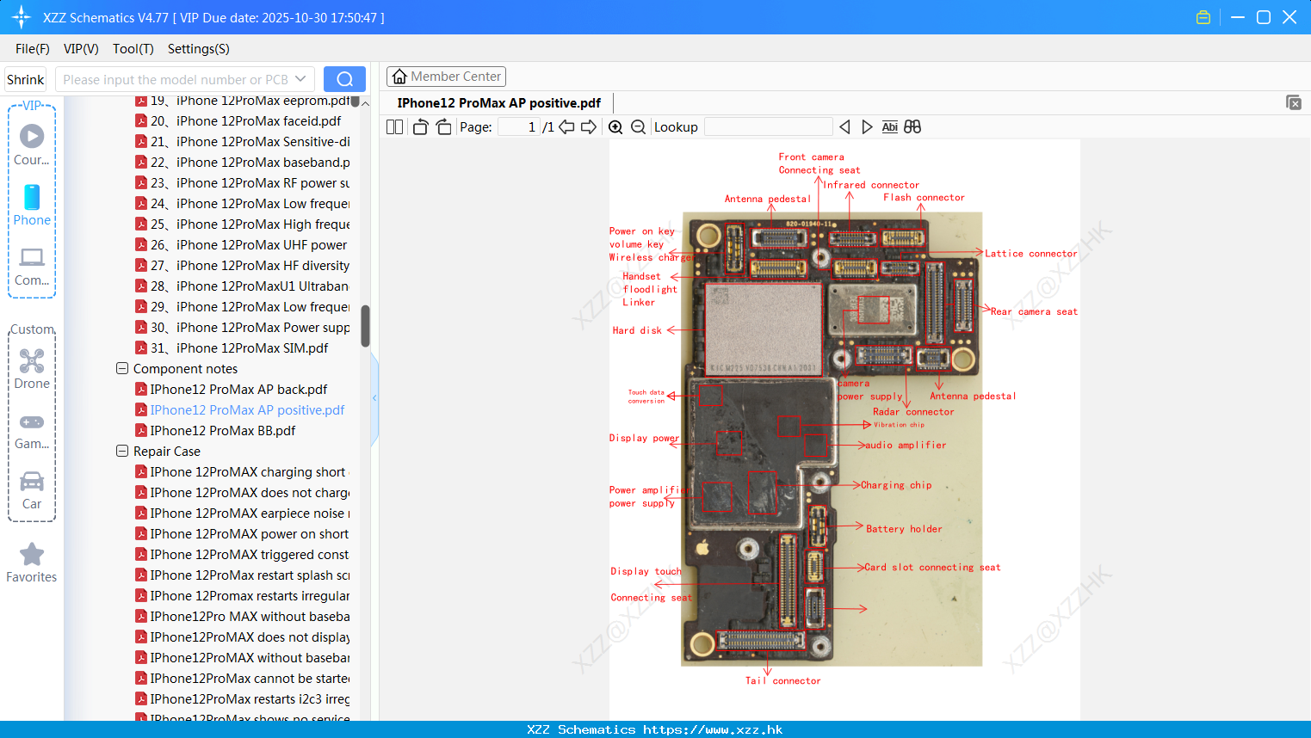Click the blue search button
Viewport: 1311px width, 738px height.
point(344,79)
